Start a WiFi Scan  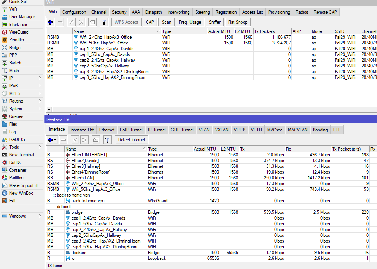tap(166, 22)
